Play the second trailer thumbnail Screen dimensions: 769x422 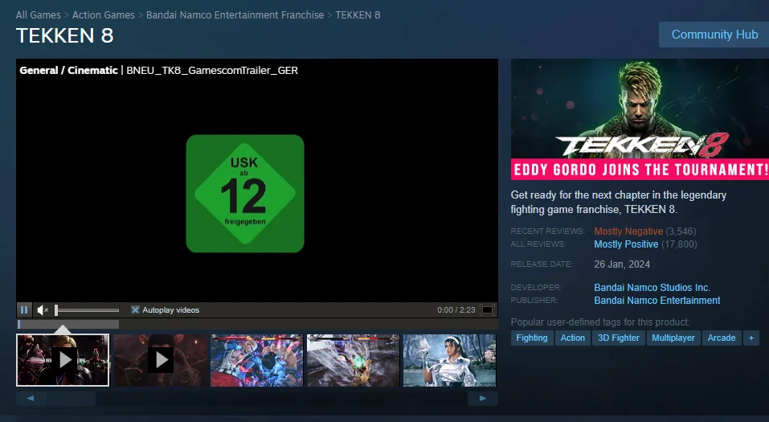[160, 360]
